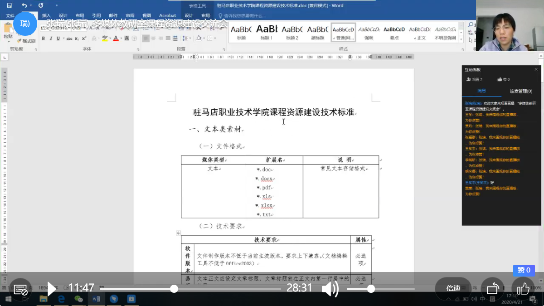Select the 正文 body style
The height and width of the screenshot is (306, 544).
coord(420,32)
